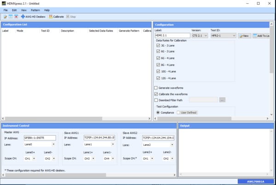Select the Compliance radio button
Screen dimensions: 276x185
(158, 112)
